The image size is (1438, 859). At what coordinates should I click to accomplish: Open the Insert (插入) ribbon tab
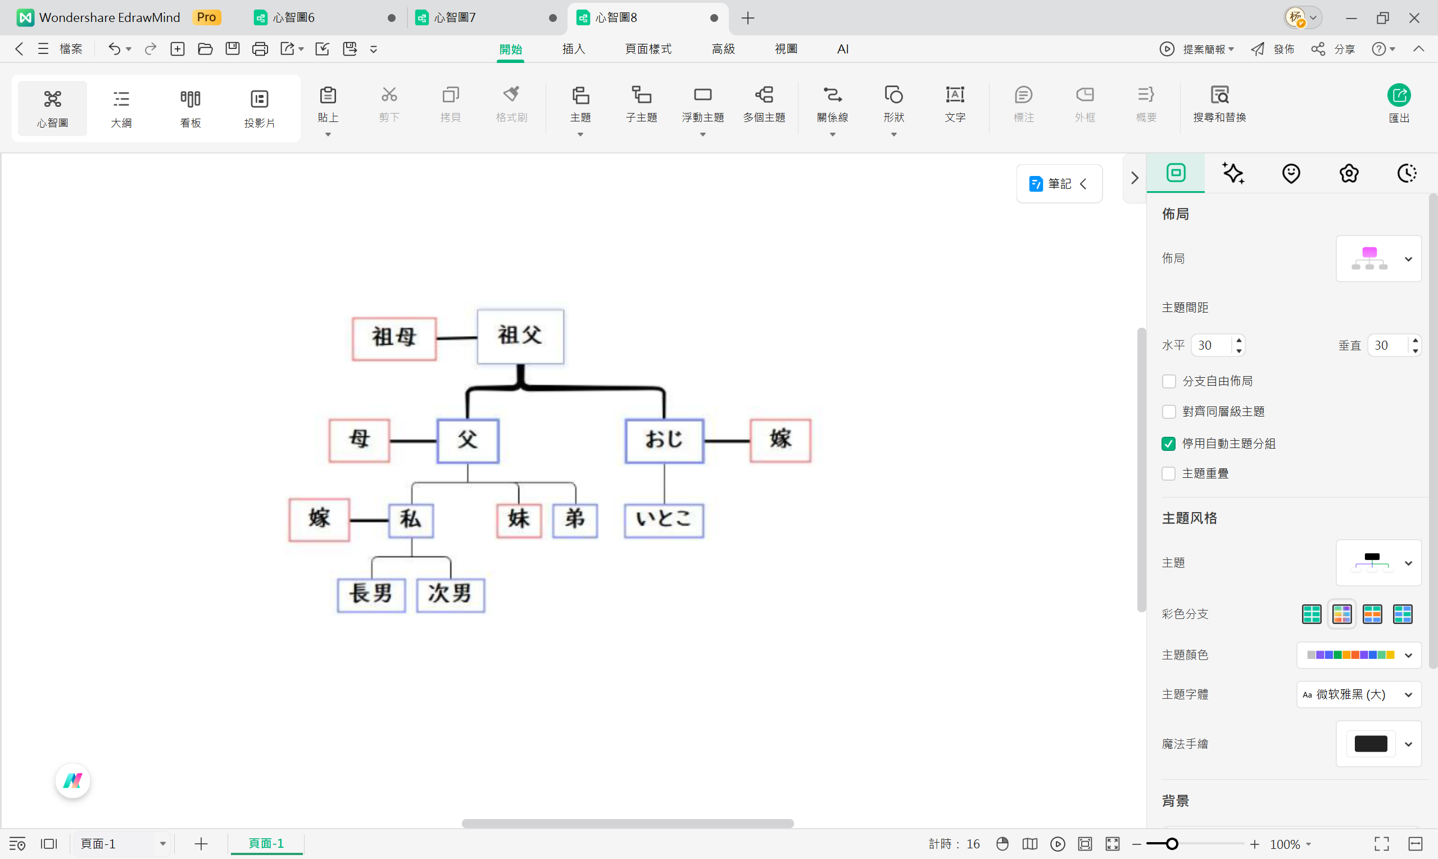pyautogui.click(x=573, y=49)
